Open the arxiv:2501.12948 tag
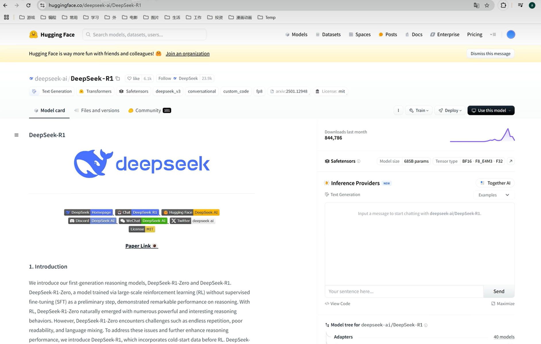 pos(289,91)
